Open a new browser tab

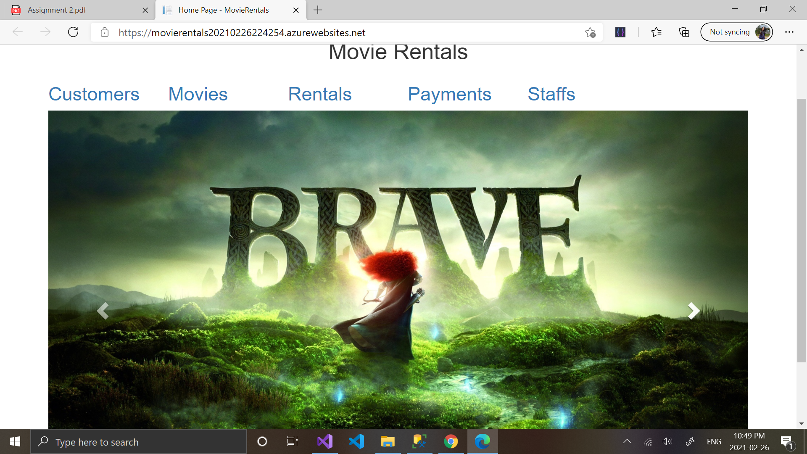(318, 10)
